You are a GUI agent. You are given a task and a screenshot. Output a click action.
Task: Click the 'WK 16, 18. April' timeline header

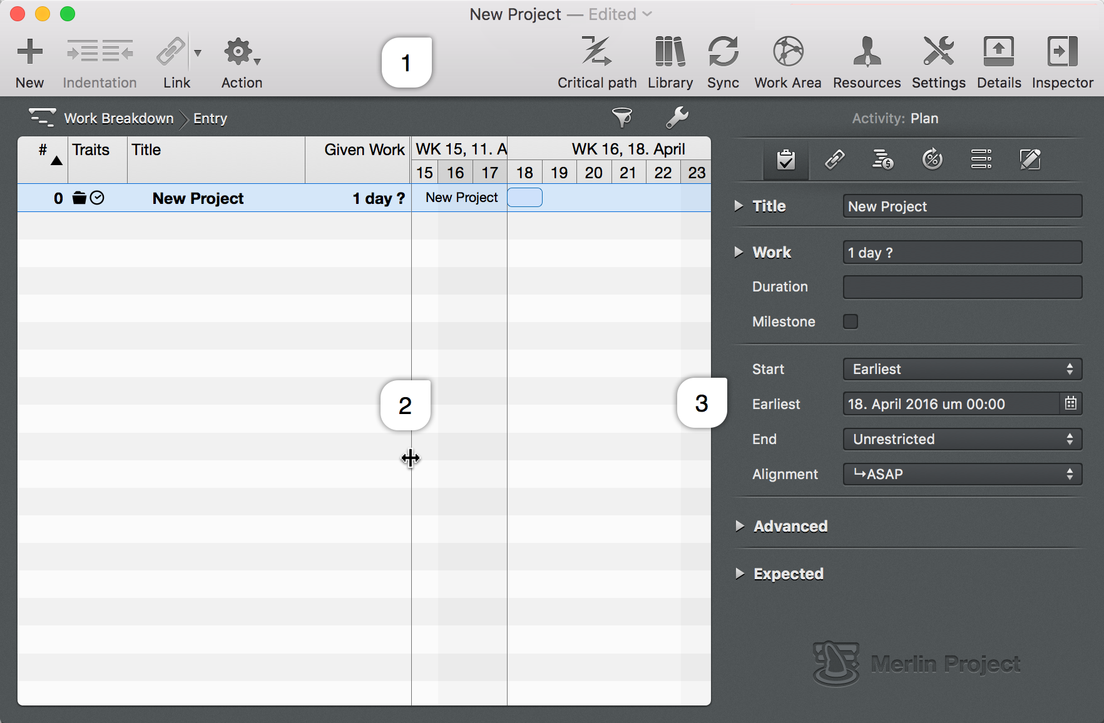(628, 149)
